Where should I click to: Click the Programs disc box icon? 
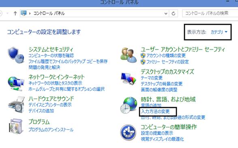pos(16,127)
